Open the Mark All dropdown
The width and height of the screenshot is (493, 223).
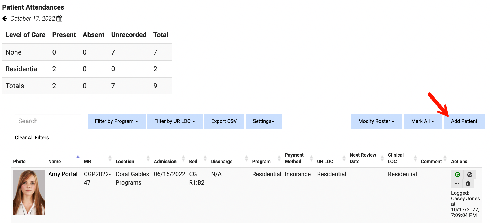point(422,121)
